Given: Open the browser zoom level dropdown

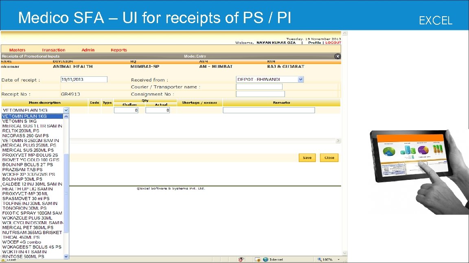Looking at the screenshot, I should pyautogui.click(x=338, y=259).
